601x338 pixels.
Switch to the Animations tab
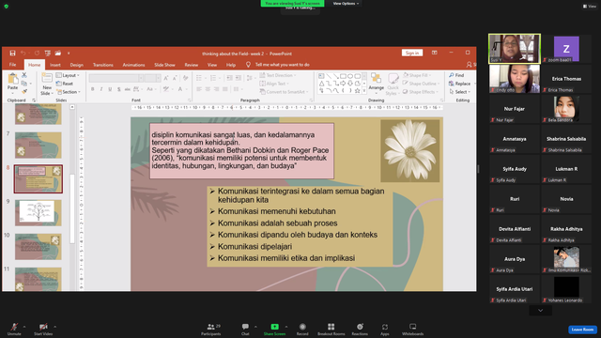tap(133, 65)
